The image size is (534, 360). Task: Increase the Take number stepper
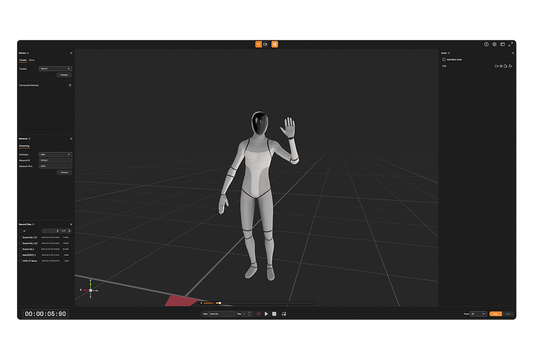[x=249, y=313]
